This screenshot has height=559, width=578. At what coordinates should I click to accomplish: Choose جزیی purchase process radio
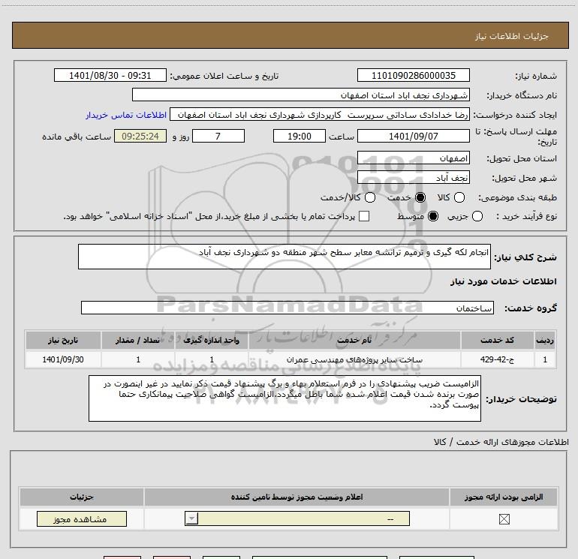(x=477, y=216)
